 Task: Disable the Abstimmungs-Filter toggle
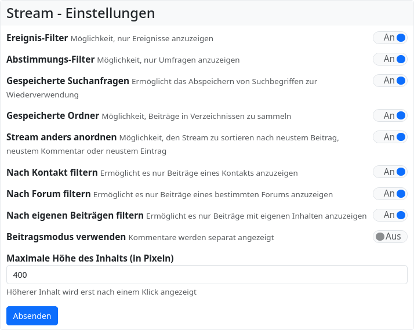(x=390, y=59)
